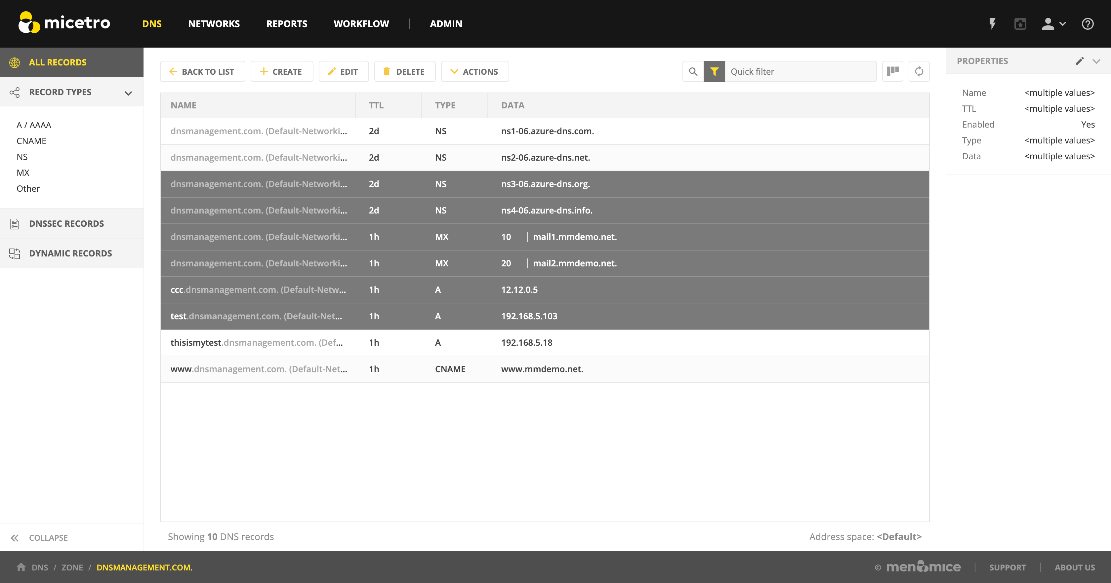Select the ns2-06.azure-dns.net. record row
This screenshot has height=583, width=1111.
click(x=545, y=158)
